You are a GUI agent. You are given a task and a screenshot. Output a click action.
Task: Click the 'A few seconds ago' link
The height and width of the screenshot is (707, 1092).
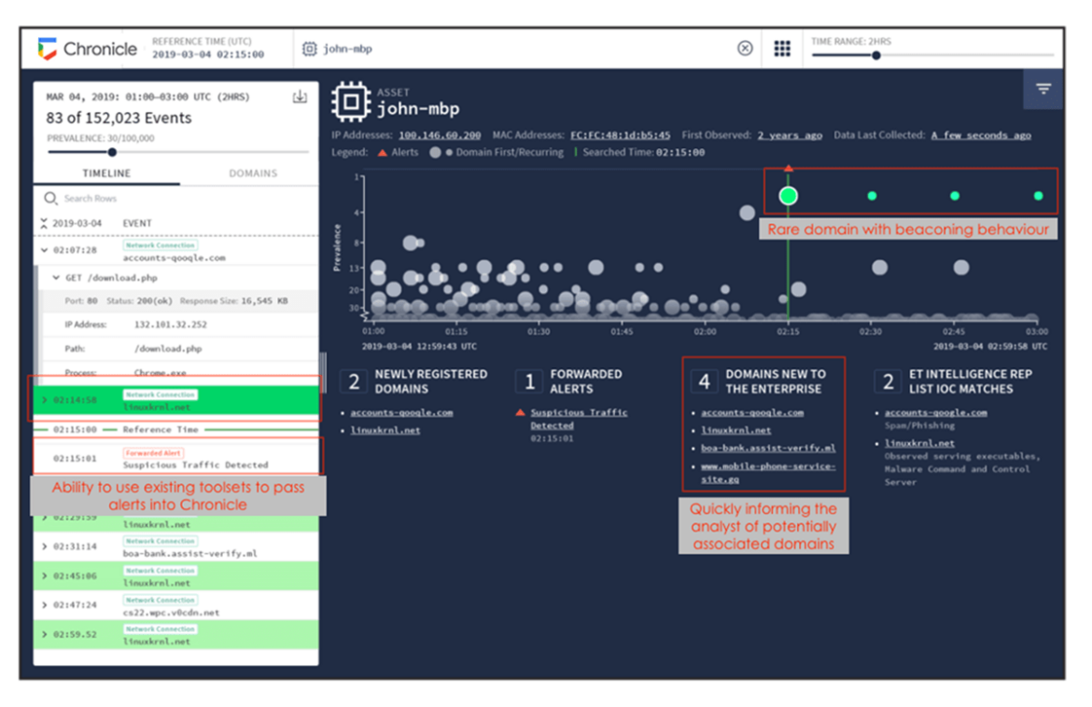coord(981,135)
